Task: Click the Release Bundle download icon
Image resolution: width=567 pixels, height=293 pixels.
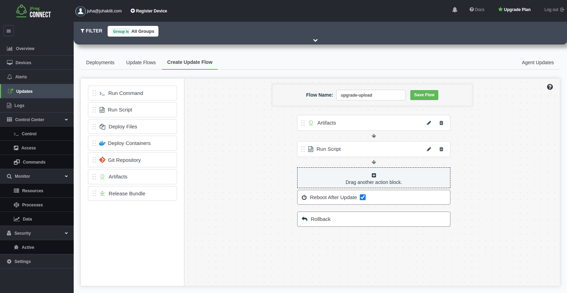Action: 102,193
